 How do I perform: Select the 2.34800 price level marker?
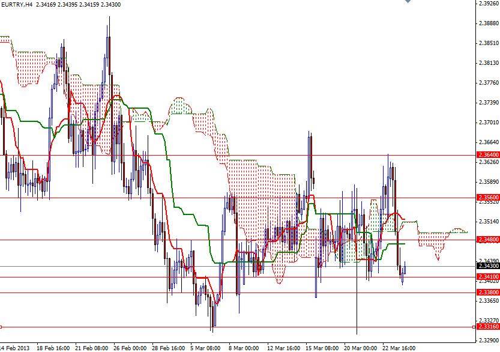point(486,239)
